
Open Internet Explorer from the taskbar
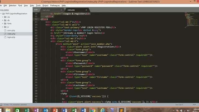[102, 110]
